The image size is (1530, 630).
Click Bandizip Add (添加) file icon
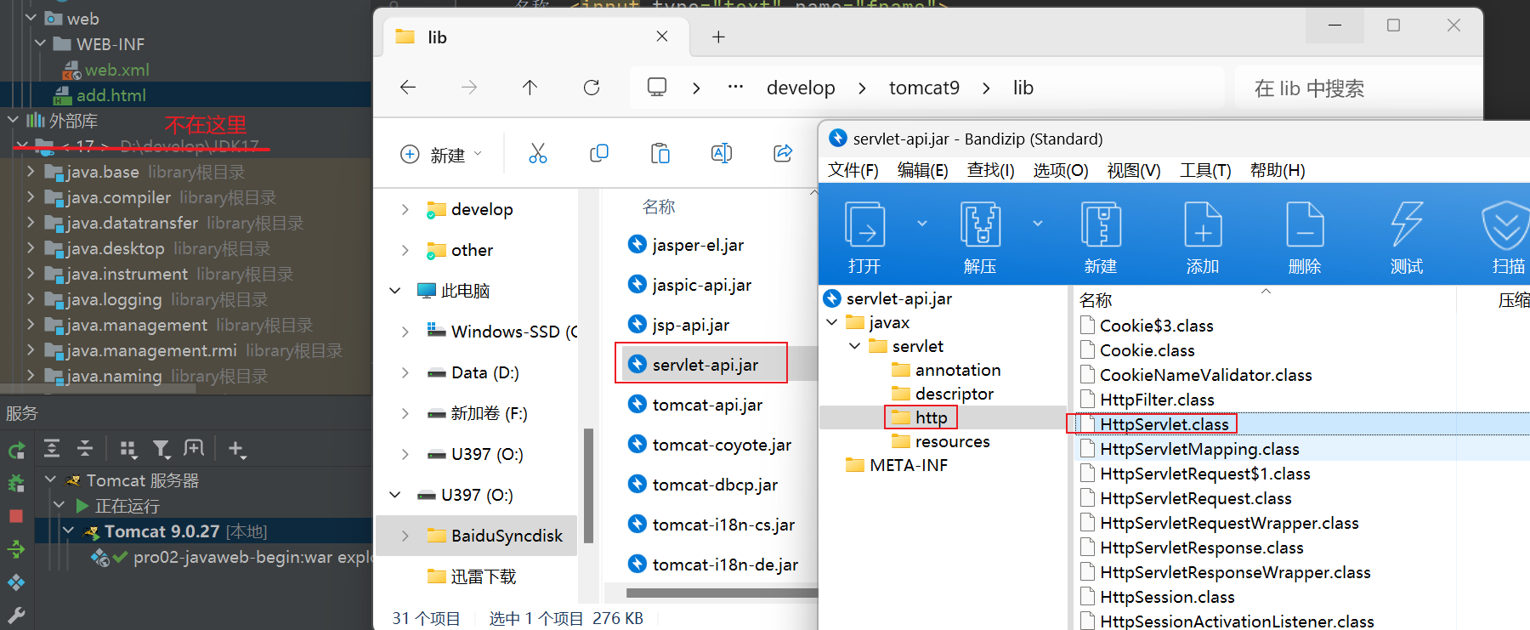point(1203,224)
